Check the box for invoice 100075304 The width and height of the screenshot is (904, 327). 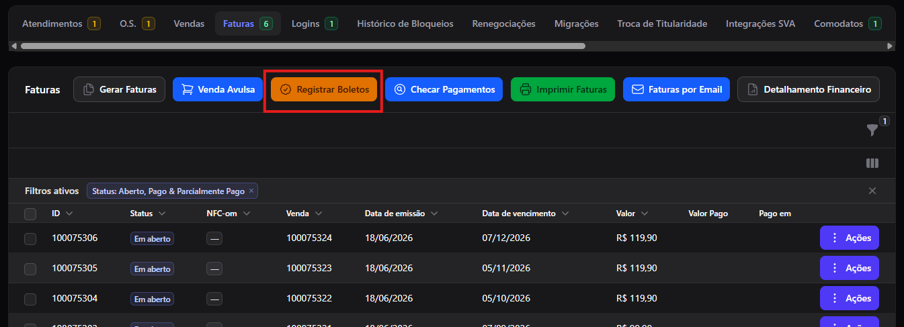30,299
